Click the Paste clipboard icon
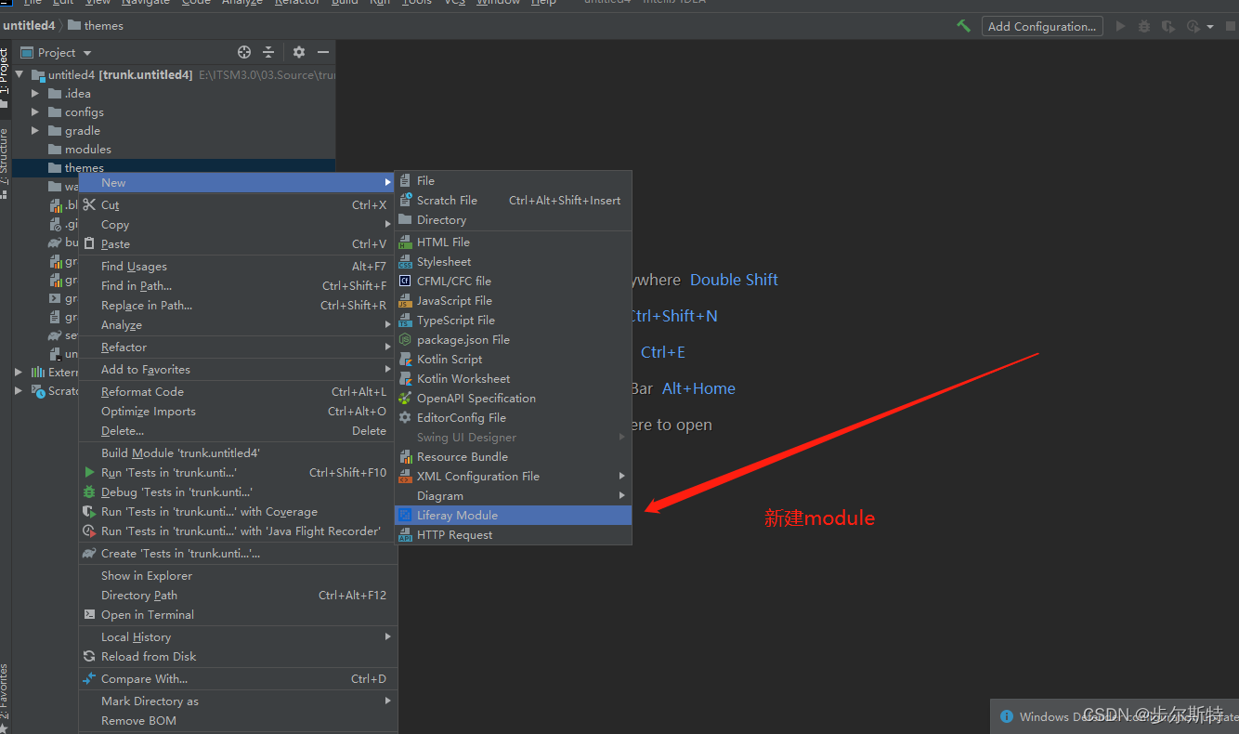The width and height of the screenshot is (1239, 734). [x=89, y=243]
